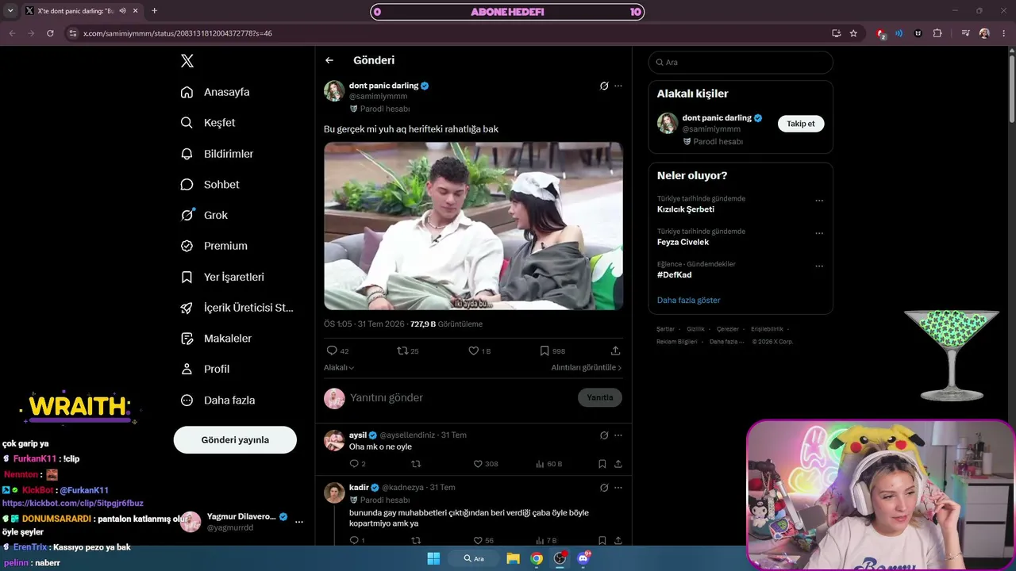
Task: Open dont panic darling's avatar on the post
Action: click(x=334, y=91)
